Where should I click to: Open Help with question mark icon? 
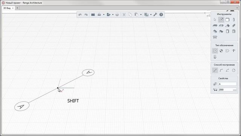pyautogui.click(x=161, y=15)
